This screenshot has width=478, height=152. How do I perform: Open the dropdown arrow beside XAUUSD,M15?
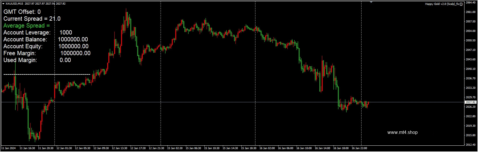tap(3, 4)
